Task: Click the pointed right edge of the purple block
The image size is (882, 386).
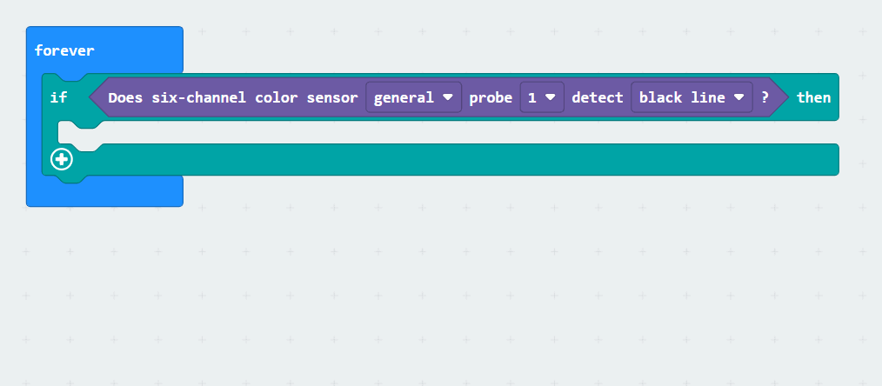Action: (779, 97)
